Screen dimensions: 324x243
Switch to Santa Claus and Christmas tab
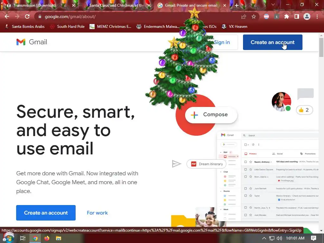pos(117,5)
